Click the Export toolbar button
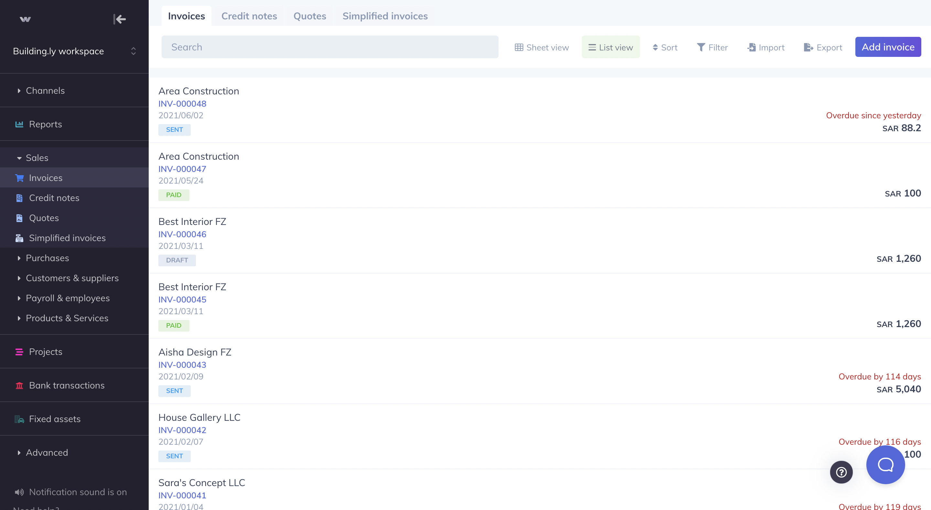 tap(823, 48)
